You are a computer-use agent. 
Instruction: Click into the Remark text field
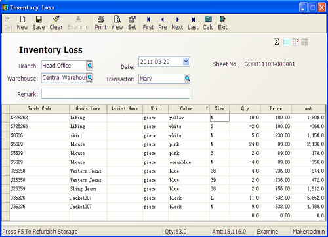[x=115, y=94]
